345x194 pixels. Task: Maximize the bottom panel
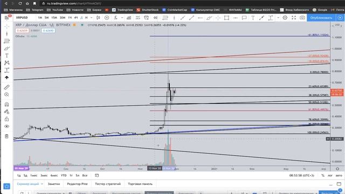pos(339,184)
